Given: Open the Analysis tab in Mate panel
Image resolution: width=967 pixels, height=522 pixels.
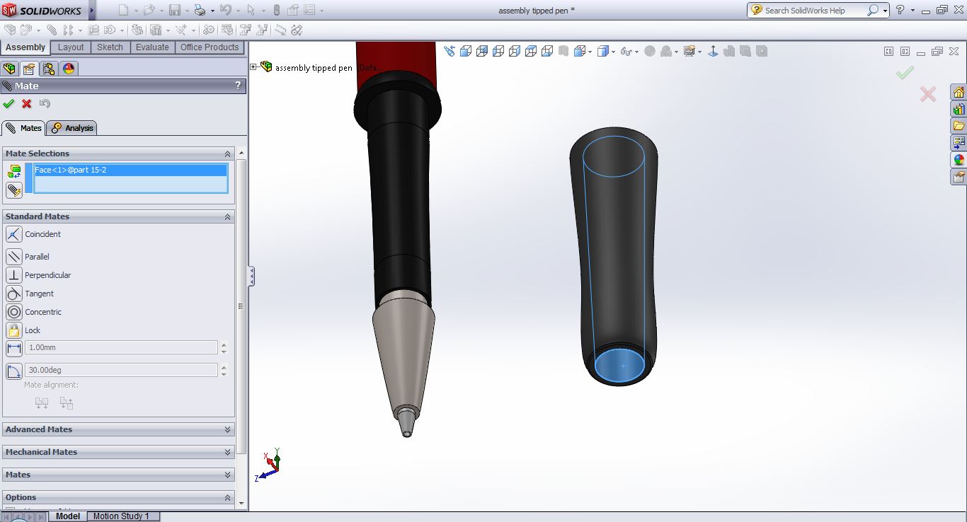Looking at the screenshot, I should [x=72, y=128].
